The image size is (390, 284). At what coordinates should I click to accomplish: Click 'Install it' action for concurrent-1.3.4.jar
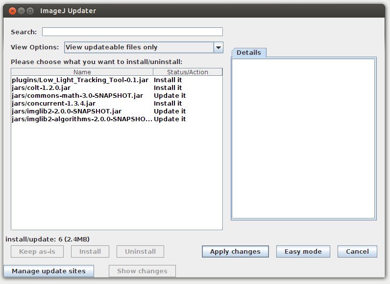pos(168,103)
